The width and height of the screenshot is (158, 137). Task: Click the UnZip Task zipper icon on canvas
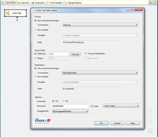[8, 13]
